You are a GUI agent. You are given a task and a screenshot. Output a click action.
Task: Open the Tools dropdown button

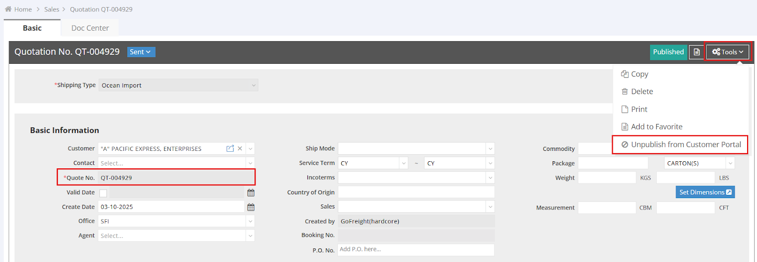point(727,52)
